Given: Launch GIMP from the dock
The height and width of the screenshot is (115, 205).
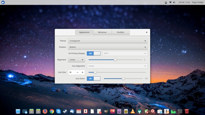Looking at the screenshot, I should tap(106, 111).
